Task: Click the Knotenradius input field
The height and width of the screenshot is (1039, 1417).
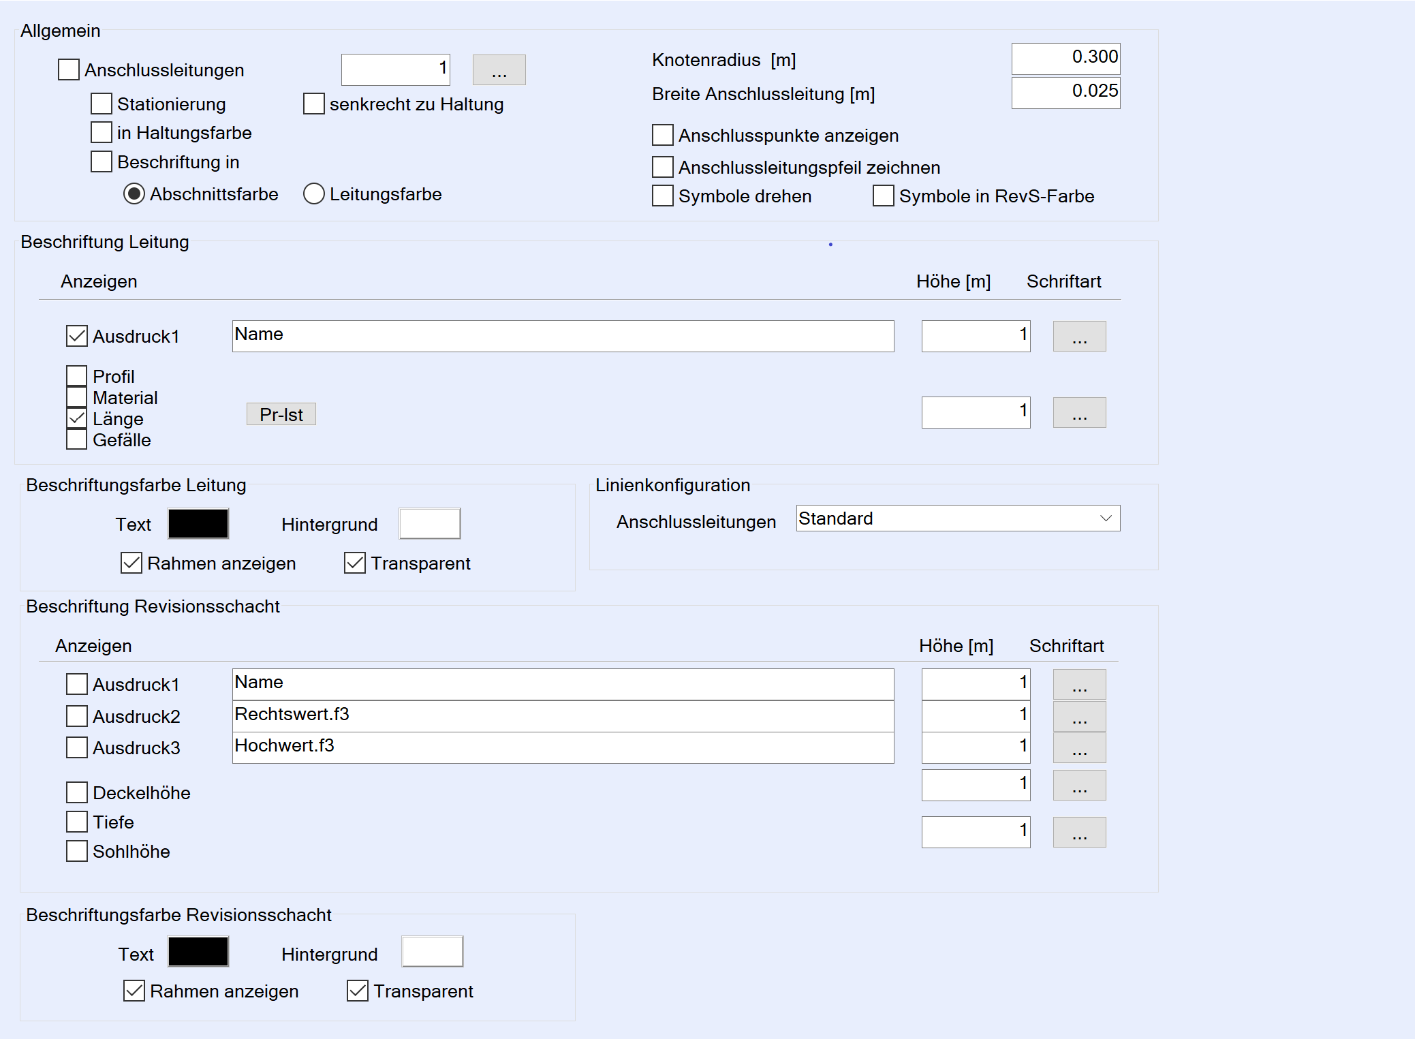Action: (1065, 59)
